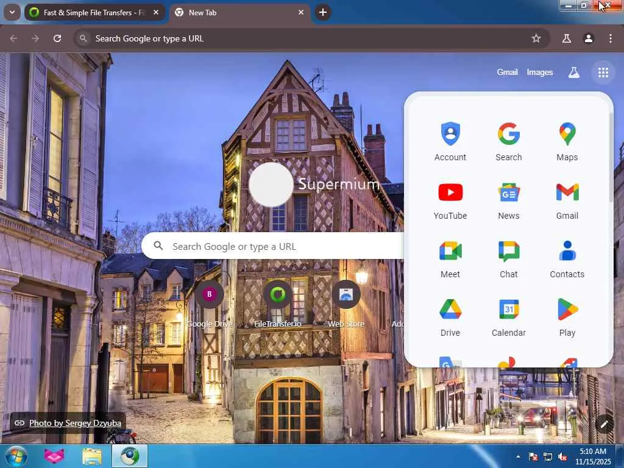Open the three-dot browser menu
The height and width of the screenshot is (468, 624).
[x=611, y=38]
